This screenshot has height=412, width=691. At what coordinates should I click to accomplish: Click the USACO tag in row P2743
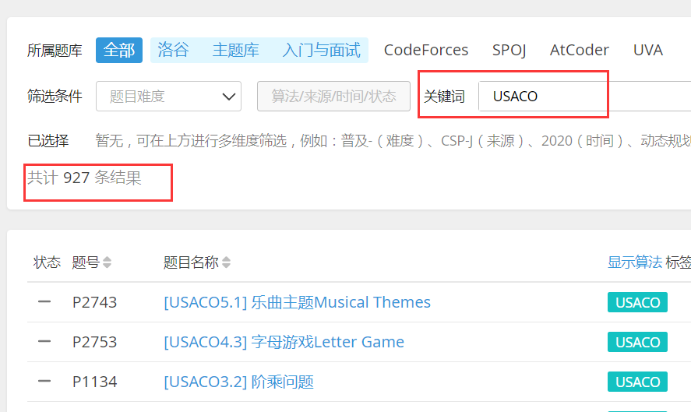(637, 302)
